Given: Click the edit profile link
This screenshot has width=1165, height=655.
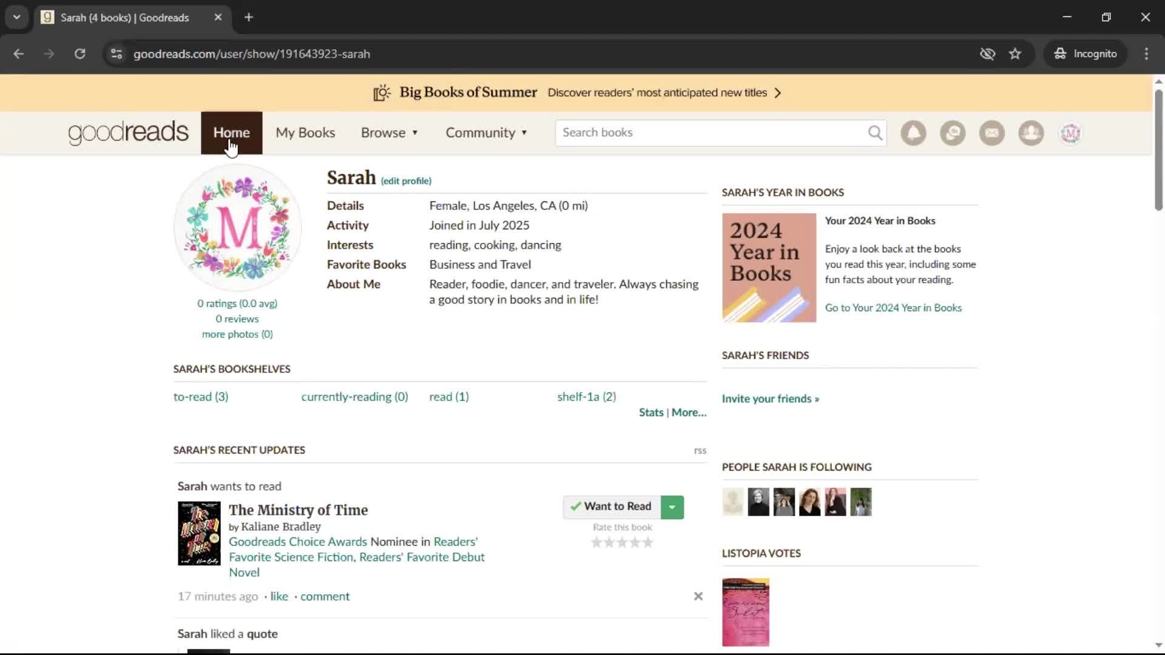Looking at the screenshot, I should [406, 181].
